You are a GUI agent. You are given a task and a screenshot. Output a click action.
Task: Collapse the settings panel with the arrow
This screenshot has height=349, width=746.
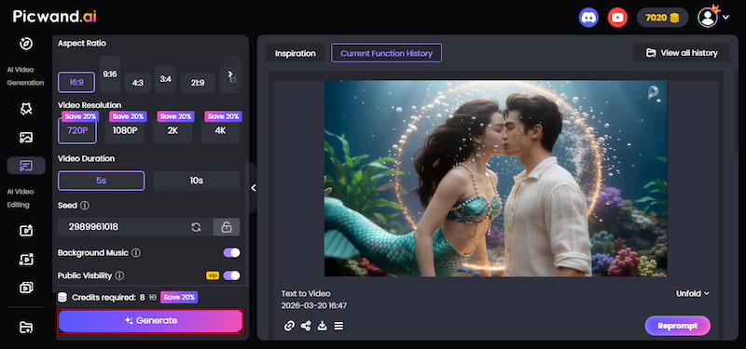253,188
